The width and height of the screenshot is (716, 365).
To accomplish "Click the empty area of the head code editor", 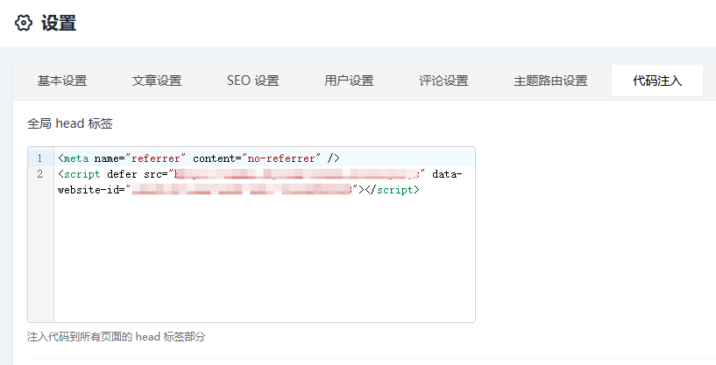I will [x=263, y=263].
